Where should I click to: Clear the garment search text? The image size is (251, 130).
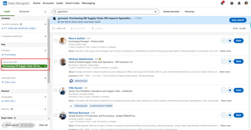155,12
